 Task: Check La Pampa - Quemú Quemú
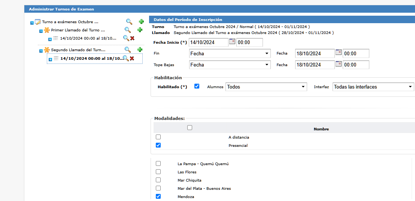[158, 164]
